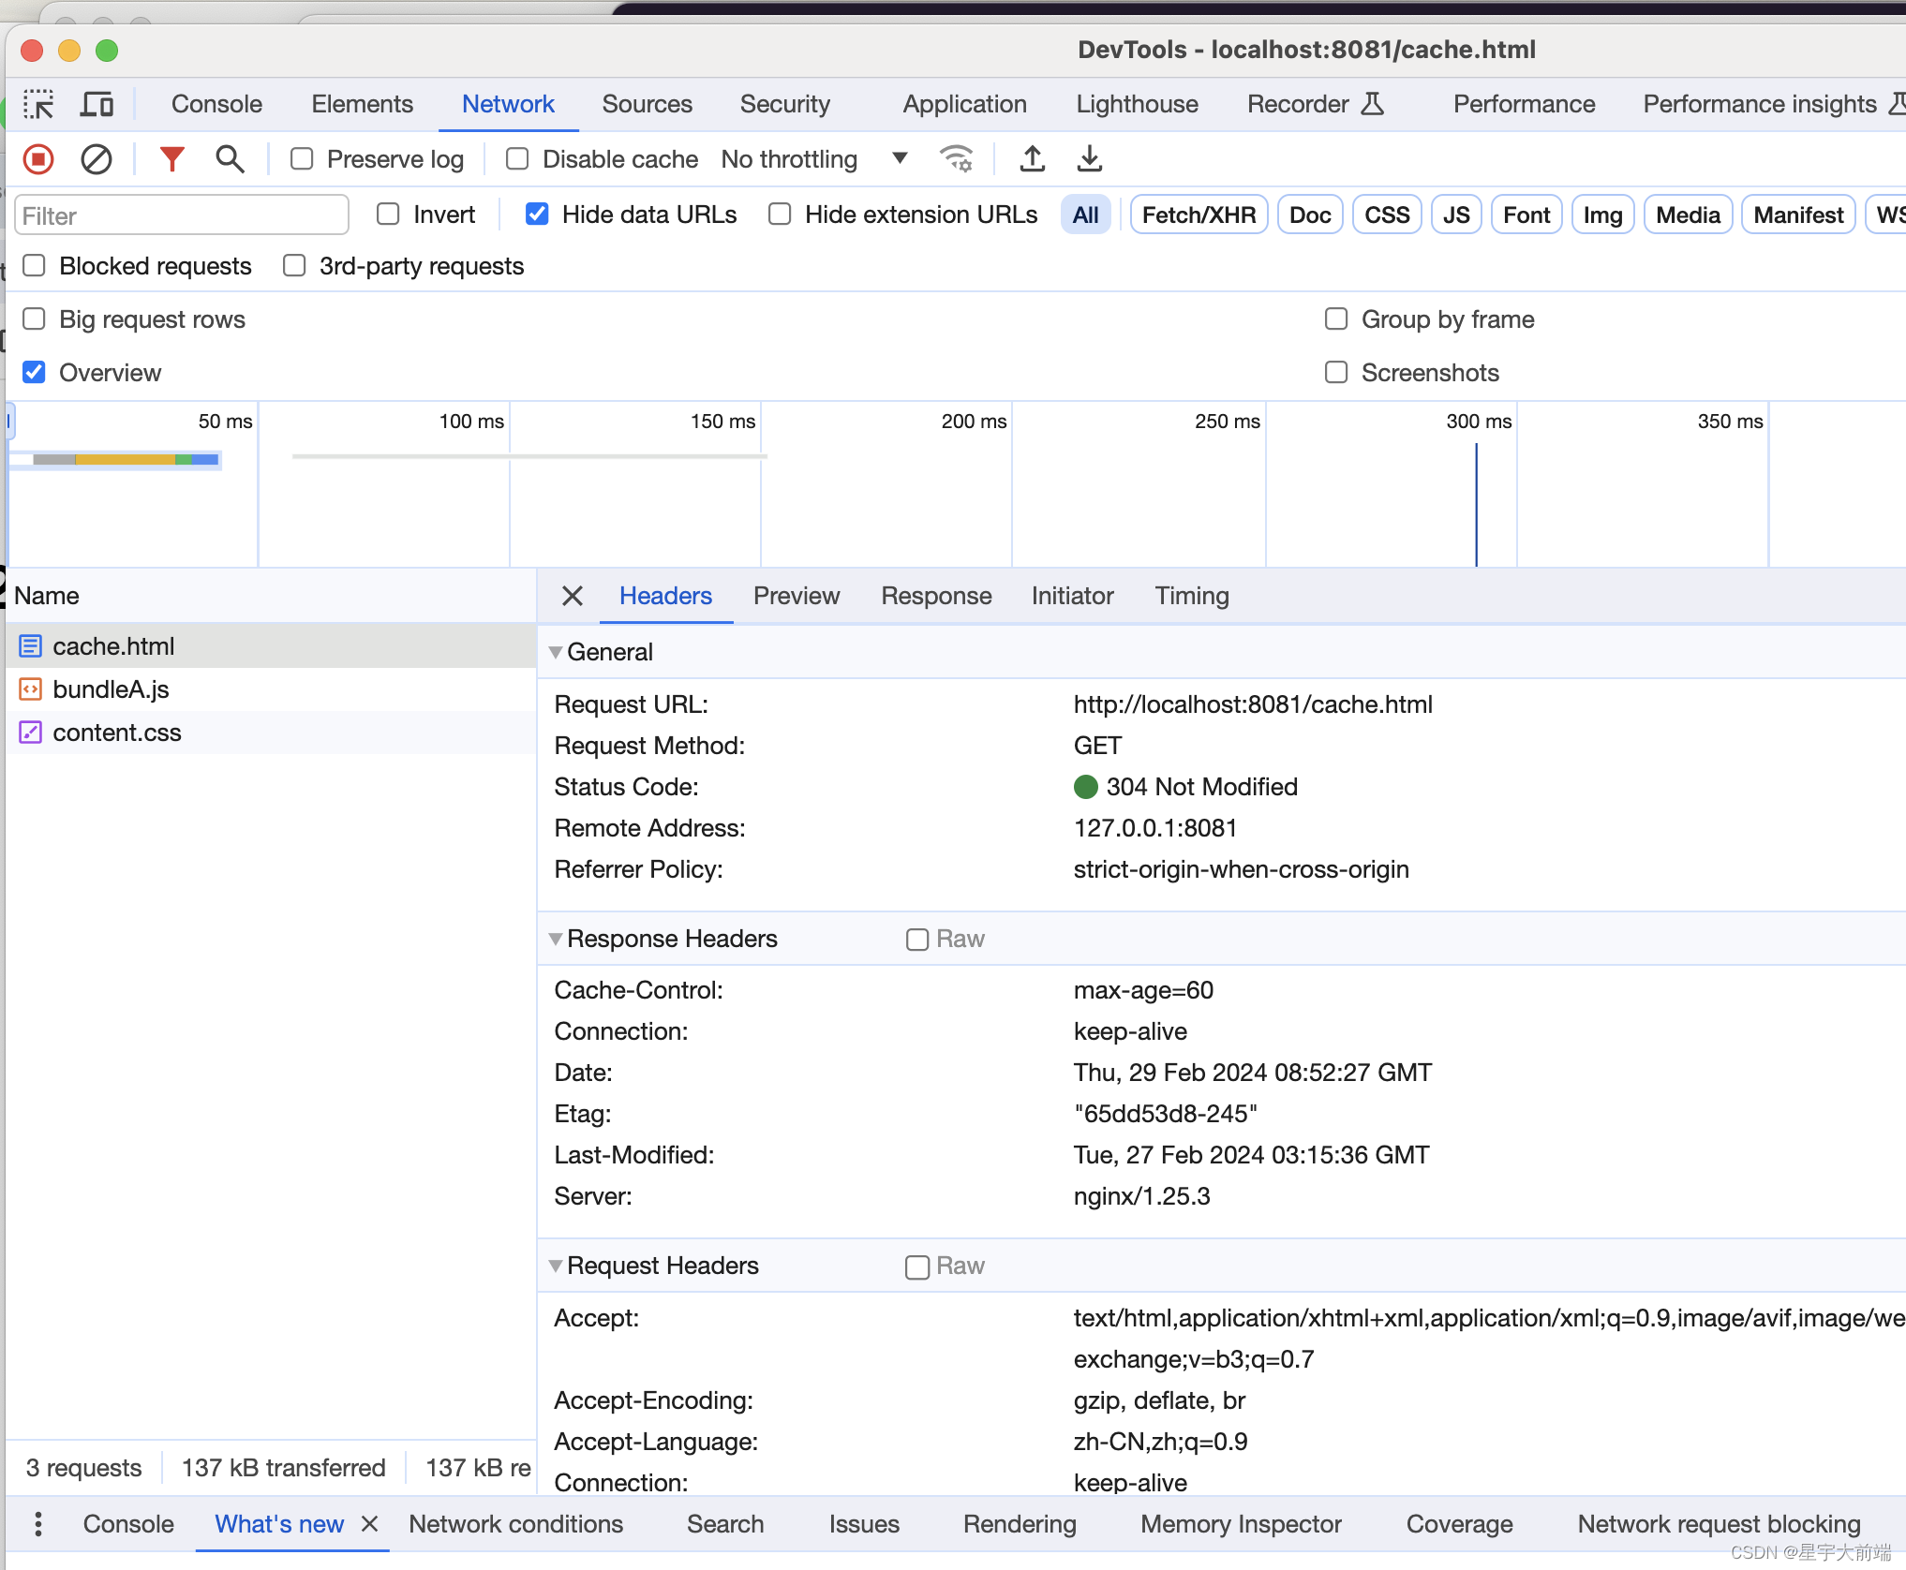1906x1570 pixels.
Task: Click the filter input field
Action: click(181, 215)
